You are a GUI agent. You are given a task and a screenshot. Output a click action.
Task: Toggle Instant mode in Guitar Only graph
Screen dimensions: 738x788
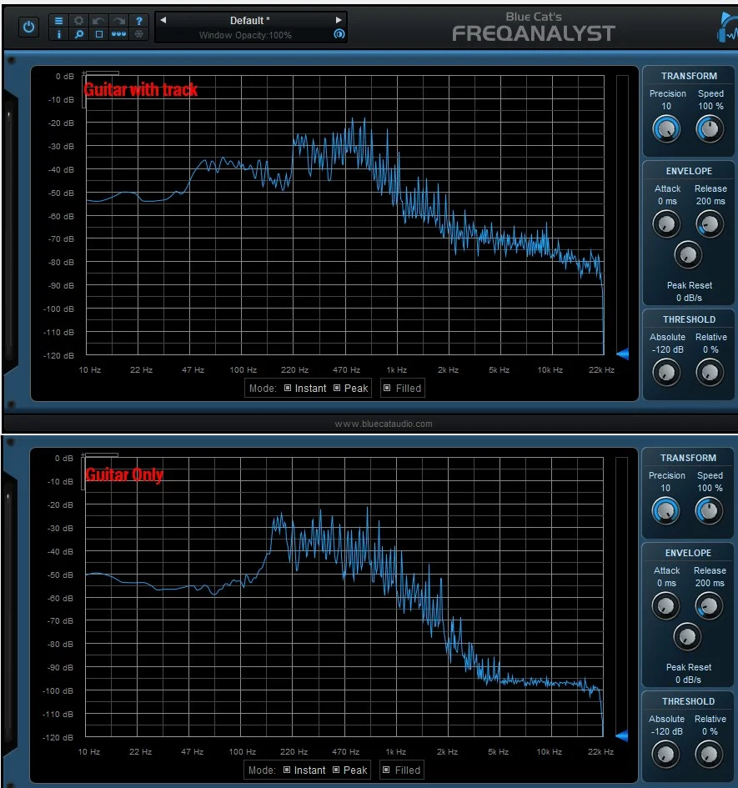pos(304,770)
